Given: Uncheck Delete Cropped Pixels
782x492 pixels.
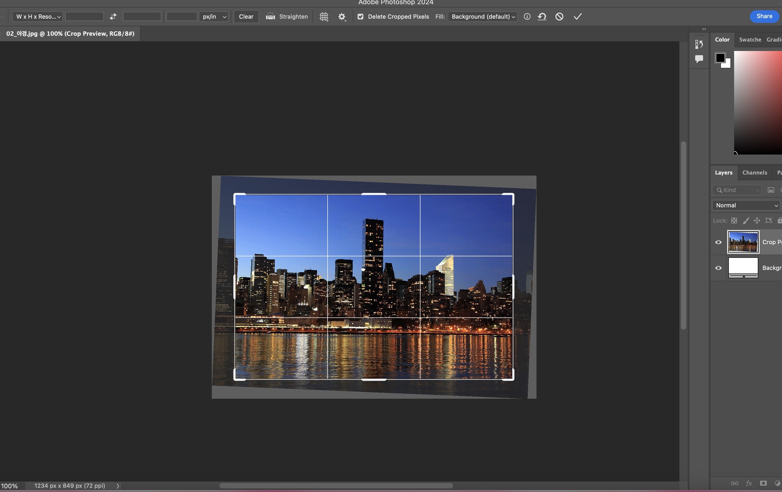Looking at the screenshot, I should coord(360,17).
